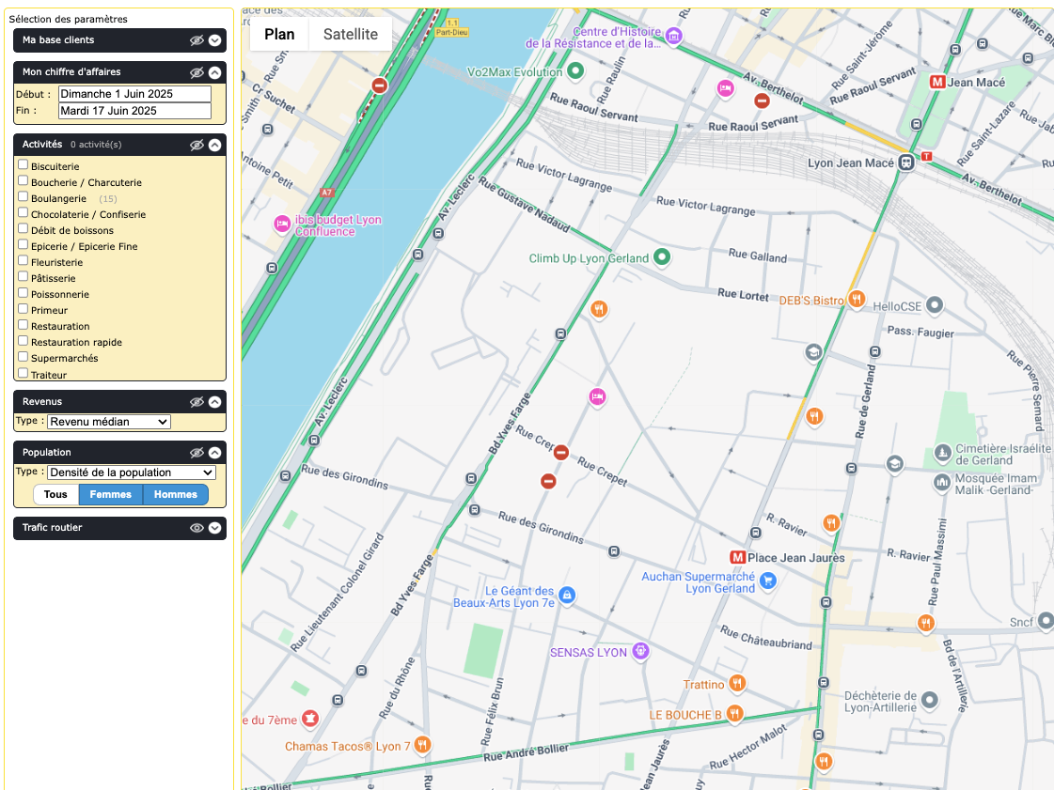The image size is (1054, 790).
Task: Collapse the Revenus panel
Action: [214, 402]
